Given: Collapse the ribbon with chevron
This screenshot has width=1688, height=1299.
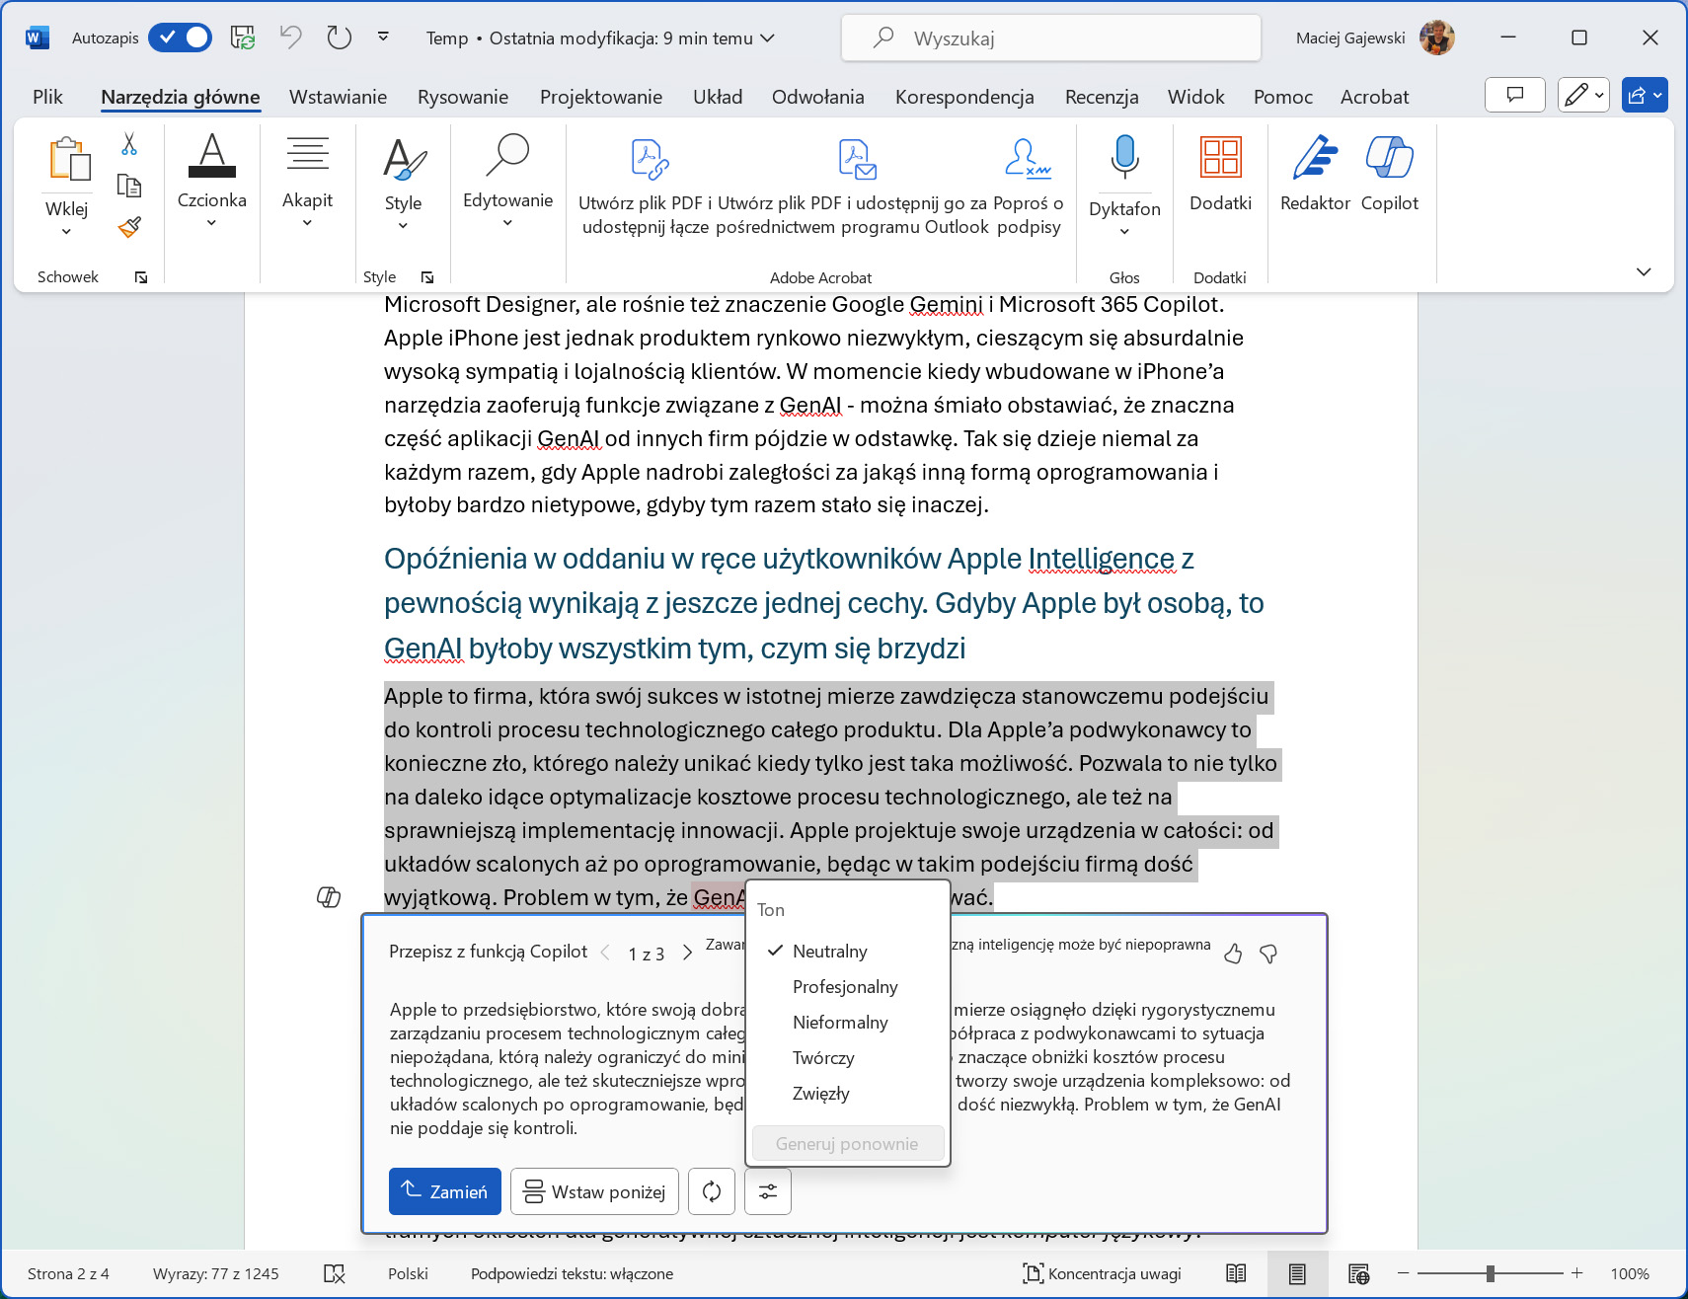Looking at the screenshot, I should (1644, 272).
